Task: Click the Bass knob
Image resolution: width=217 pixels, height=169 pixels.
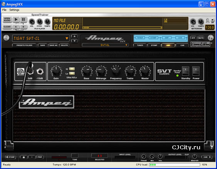Action: coord(87,70)
